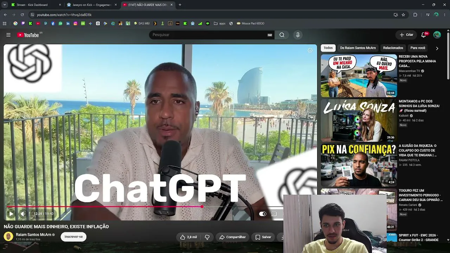
Task: Select the Para você filter chip
Action: click(x=418, y=48)
